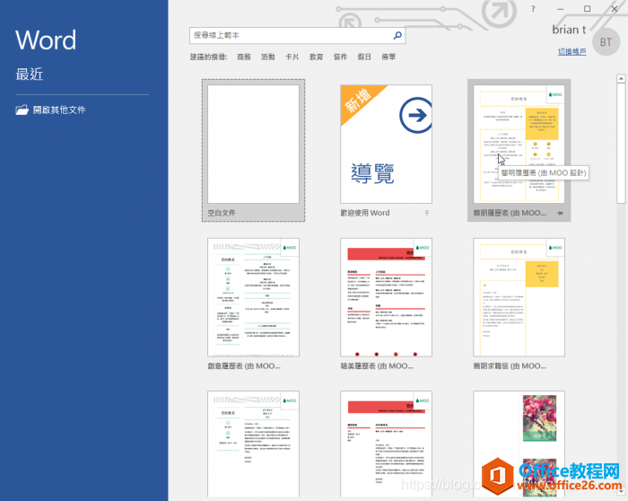Click the search magnifier icon
Image resolution: width=628 pixels, height=501 pixels.
click(397, 35)
